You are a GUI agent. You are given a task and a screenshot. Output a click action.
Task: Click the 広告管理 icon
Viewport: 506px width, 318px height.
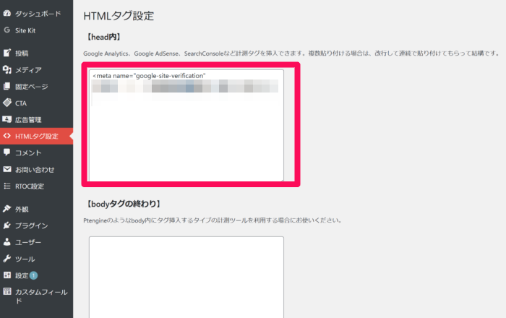coord(7,119)
